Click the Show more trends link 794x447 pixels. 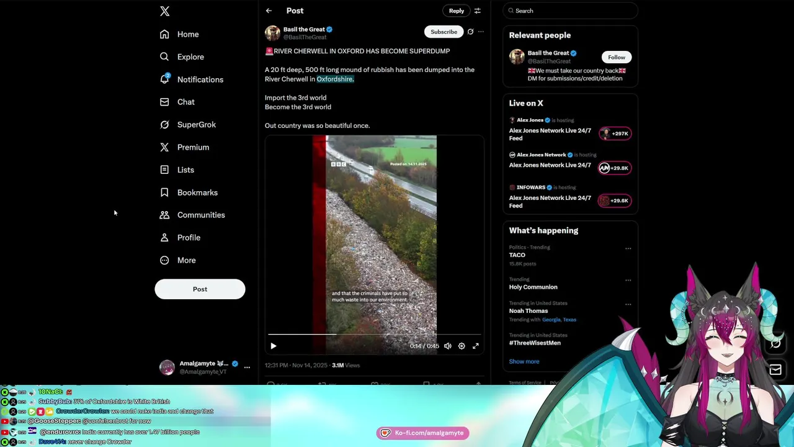coord(524,361)
